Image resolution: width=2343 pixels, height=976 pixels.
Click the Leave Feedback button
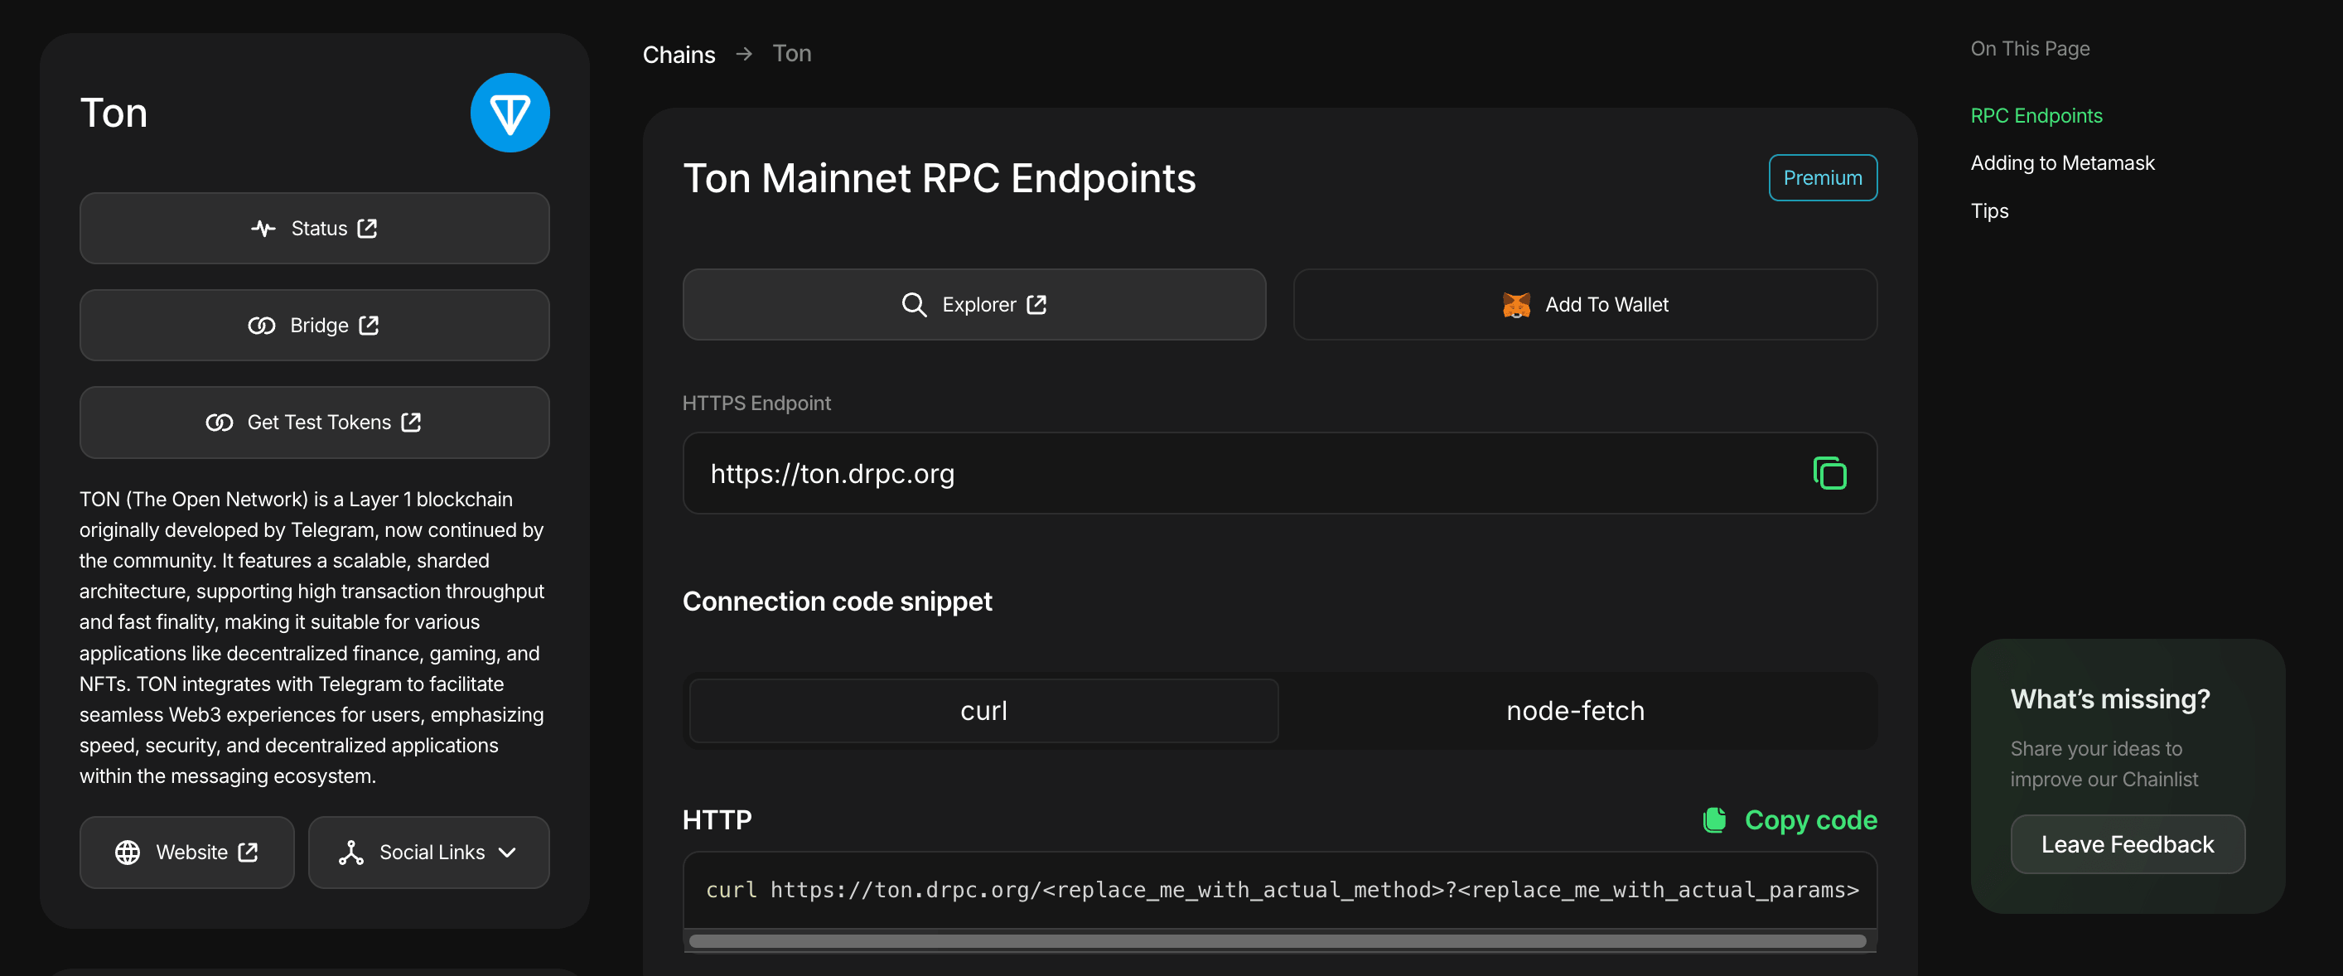pyautogui.click(x=2128, y=844)
